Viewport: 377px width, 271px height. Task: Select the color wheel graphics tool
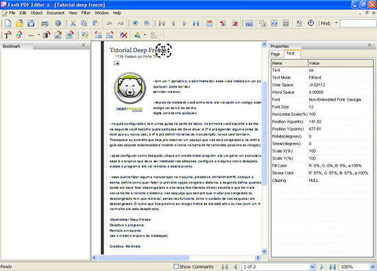pos(19,36)
